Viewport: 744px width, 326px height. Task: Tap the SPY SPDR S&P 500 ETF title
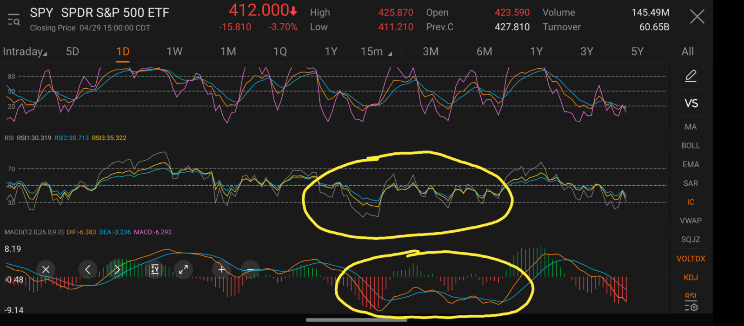tap(100, 13)
